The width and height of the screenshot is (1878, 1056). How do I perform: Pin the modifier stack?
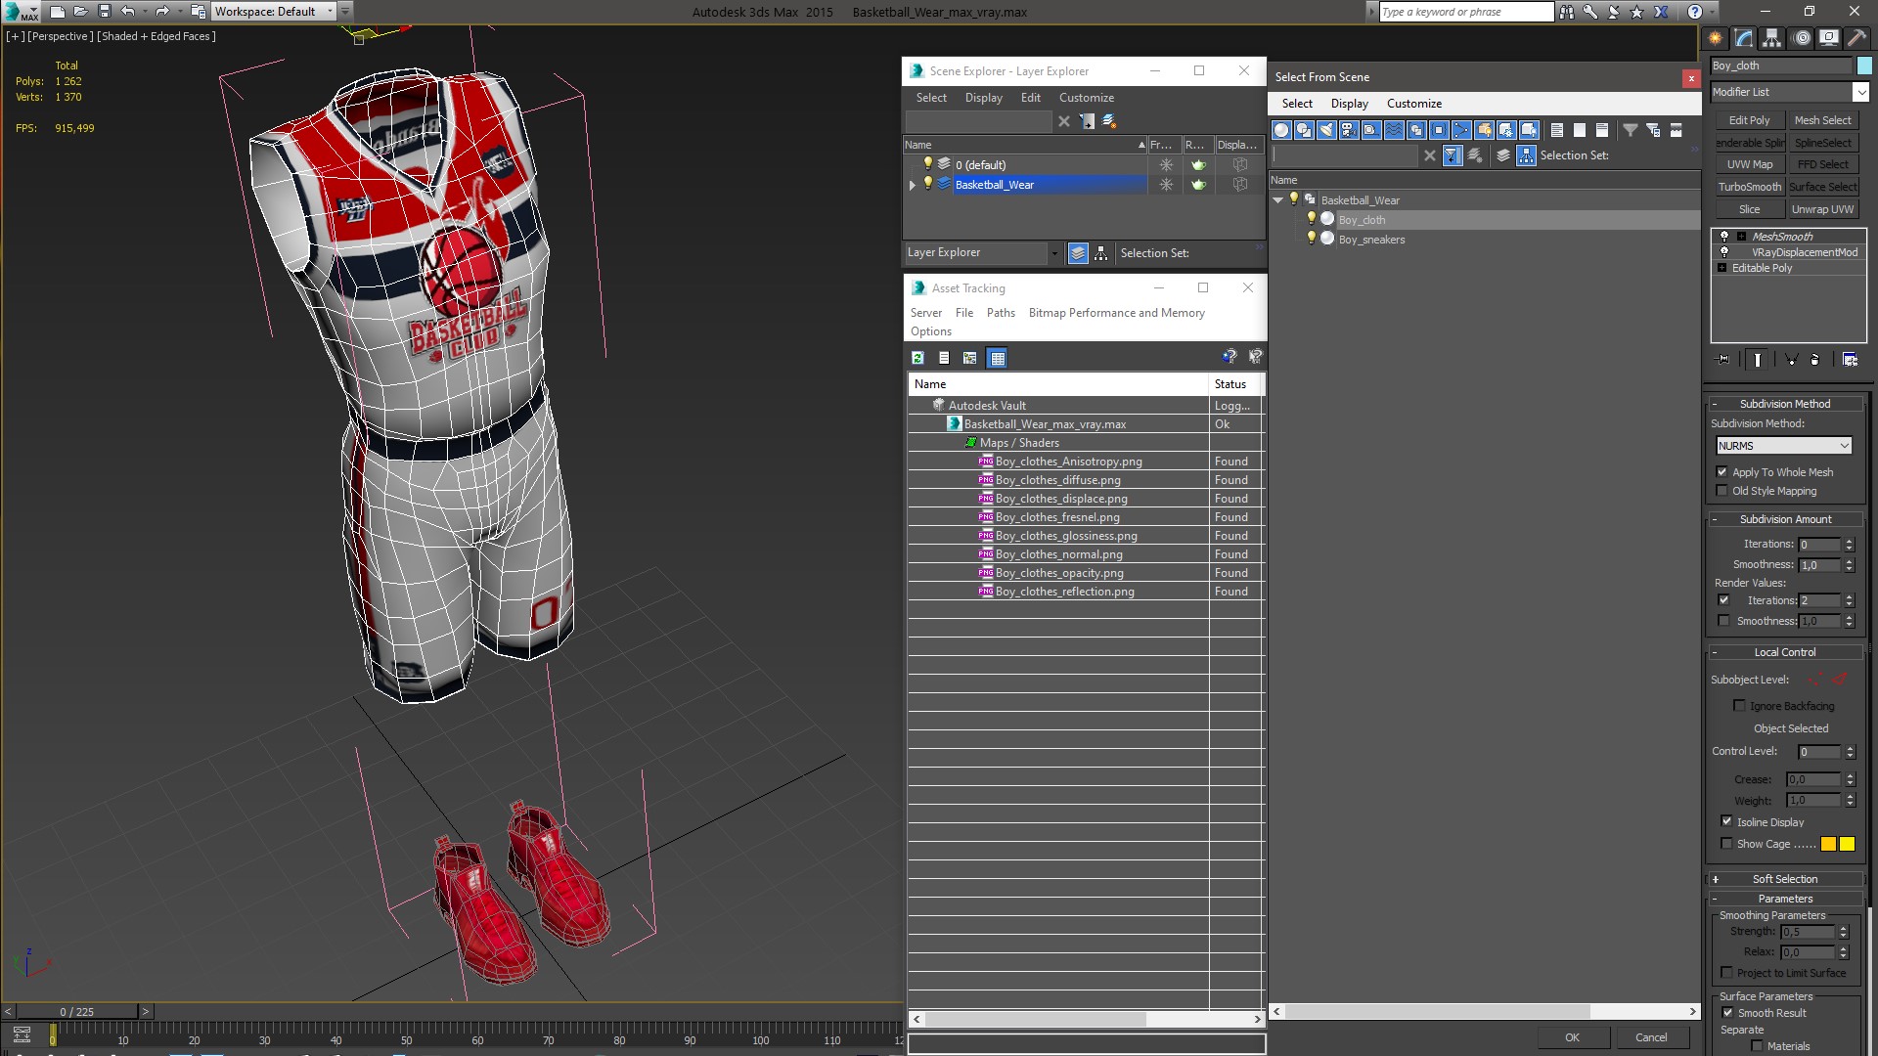click(x=1723, y=360)
